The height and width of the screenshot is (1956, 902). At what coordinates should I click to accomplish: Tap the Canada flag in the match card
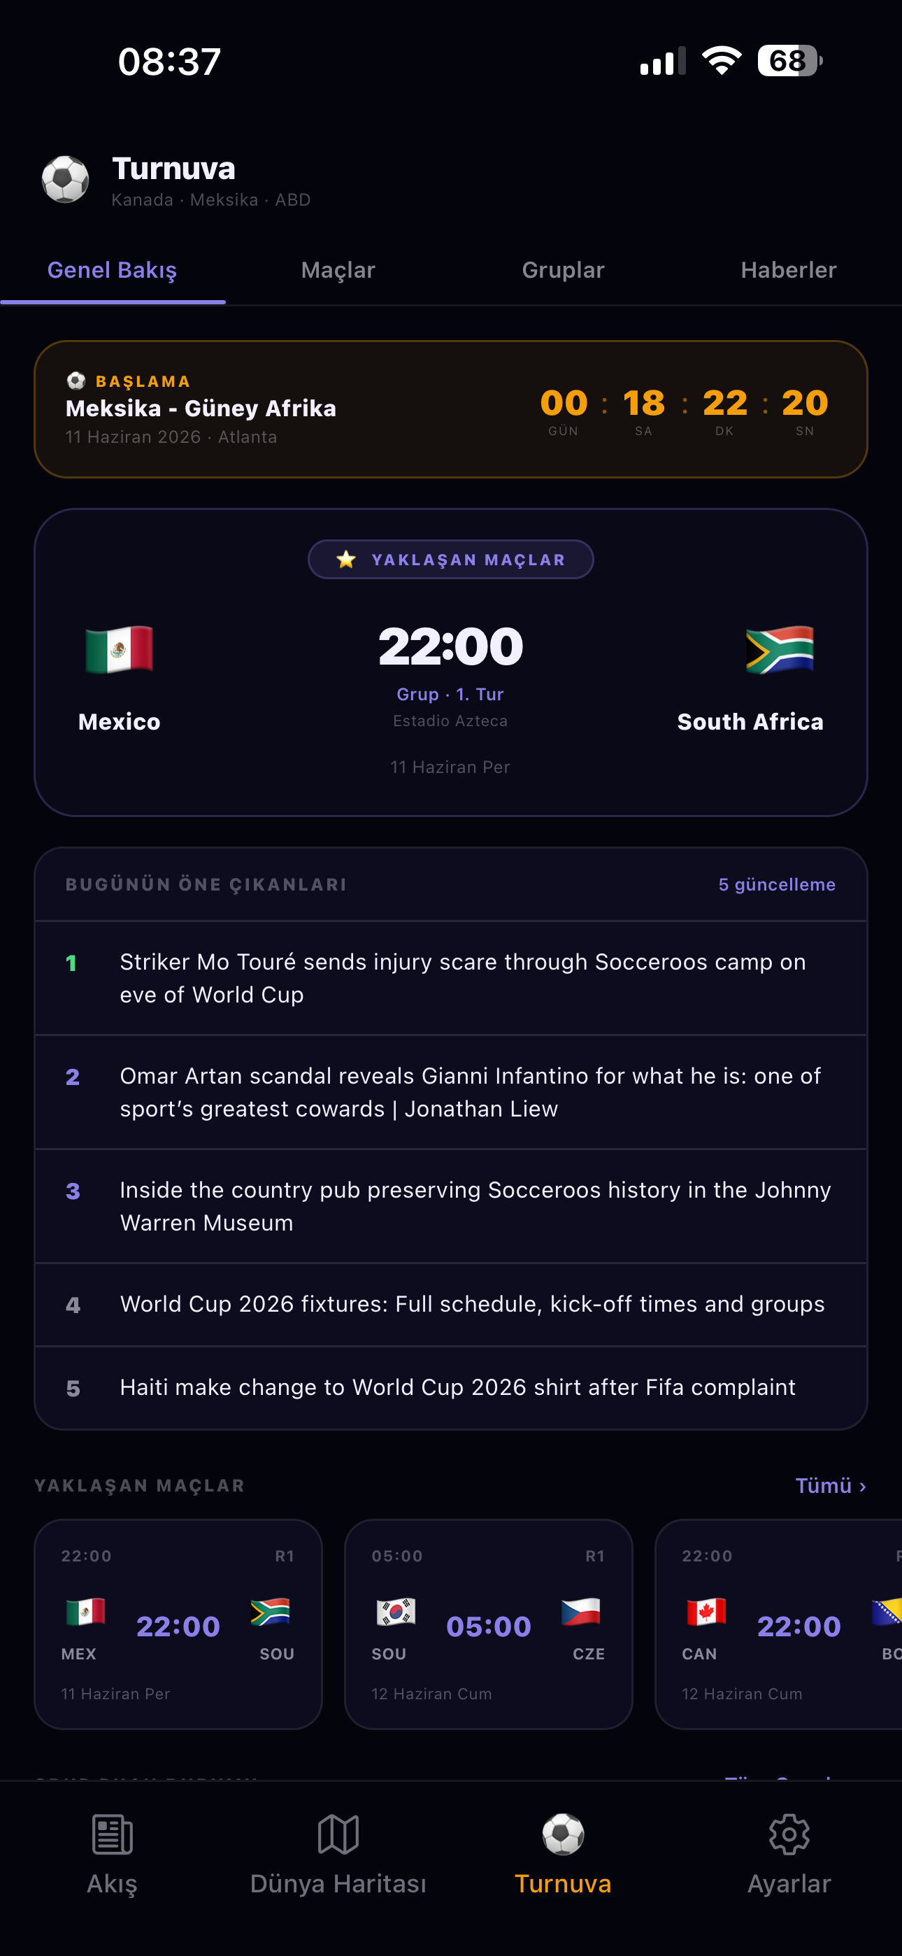click(706, 1611)
